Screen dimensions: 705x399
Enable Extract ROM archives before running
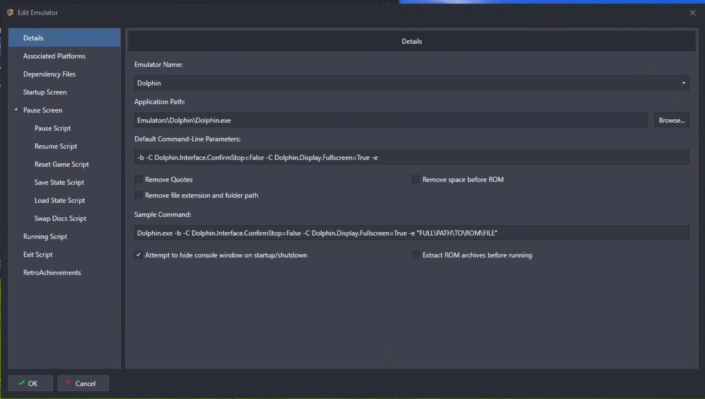pos(416,255)
